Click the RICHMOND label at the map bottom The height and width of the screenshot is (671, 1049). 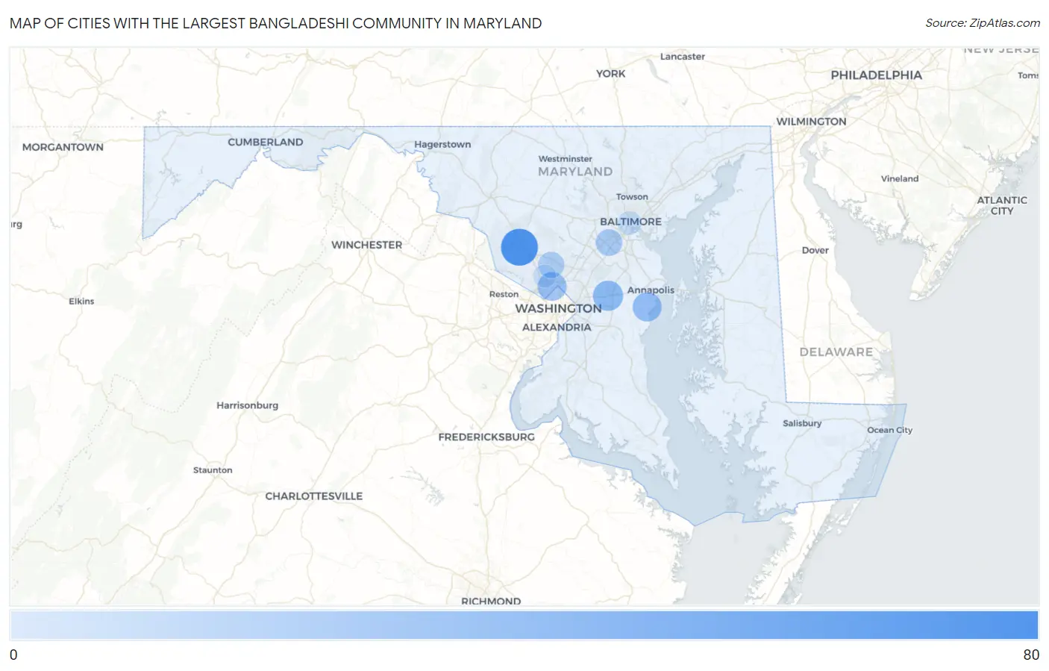(491, 601)
